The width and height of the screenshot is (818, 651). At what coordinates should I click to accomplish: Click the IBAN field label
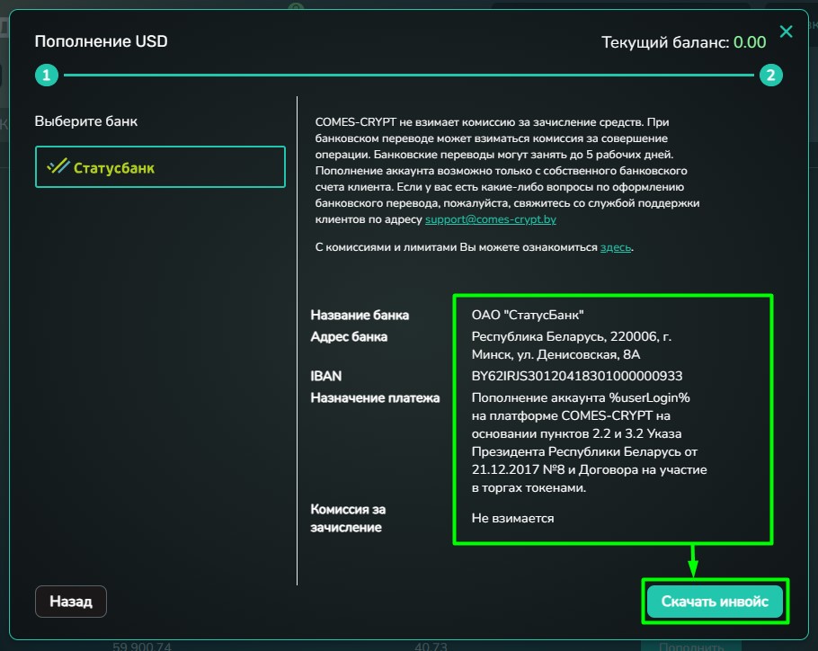pos(325,376)
